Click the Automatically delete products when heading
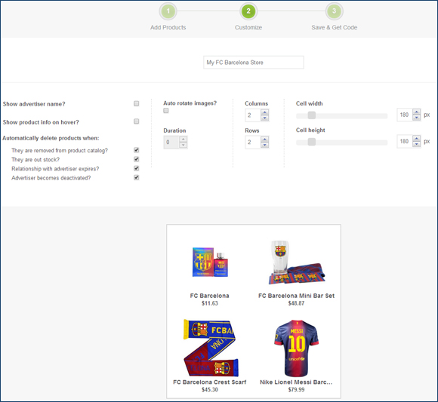Image resolution: width=438 pixels, height=402 pixels. 51,138
